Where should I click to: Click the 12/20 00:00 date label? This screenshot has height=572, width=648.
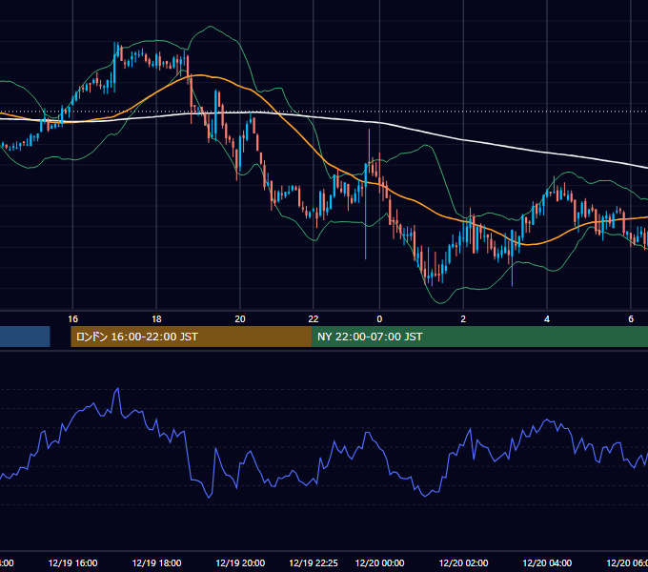(x=379, y=562)
